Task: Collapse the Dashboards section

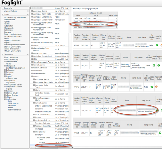Action: 3,54
